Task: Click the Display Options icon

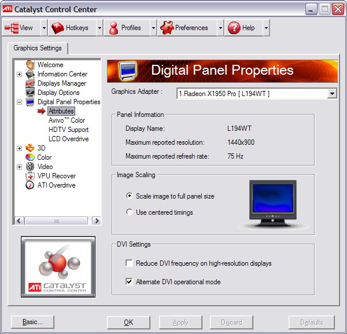Action: click(x=30, y=93)
